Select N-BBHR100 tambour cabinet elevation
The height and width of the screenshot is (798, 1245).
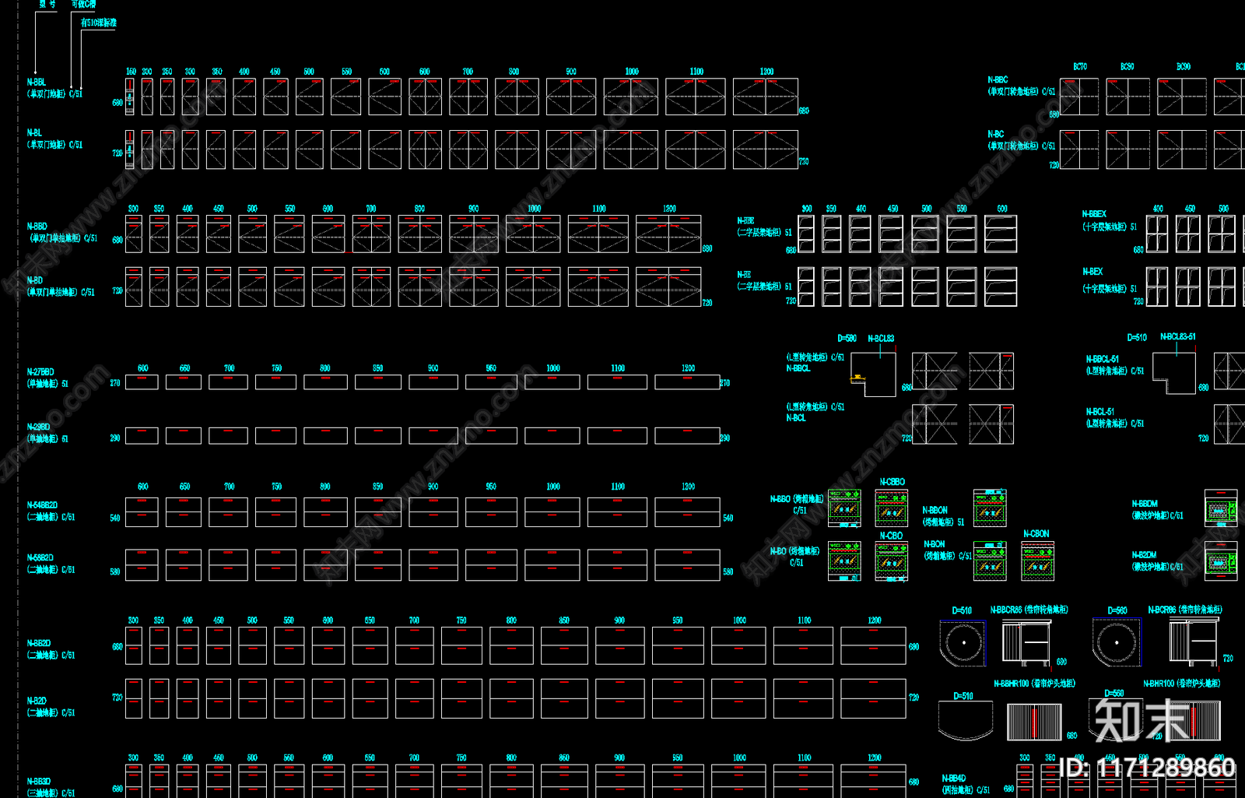[x=1034, y=721]
